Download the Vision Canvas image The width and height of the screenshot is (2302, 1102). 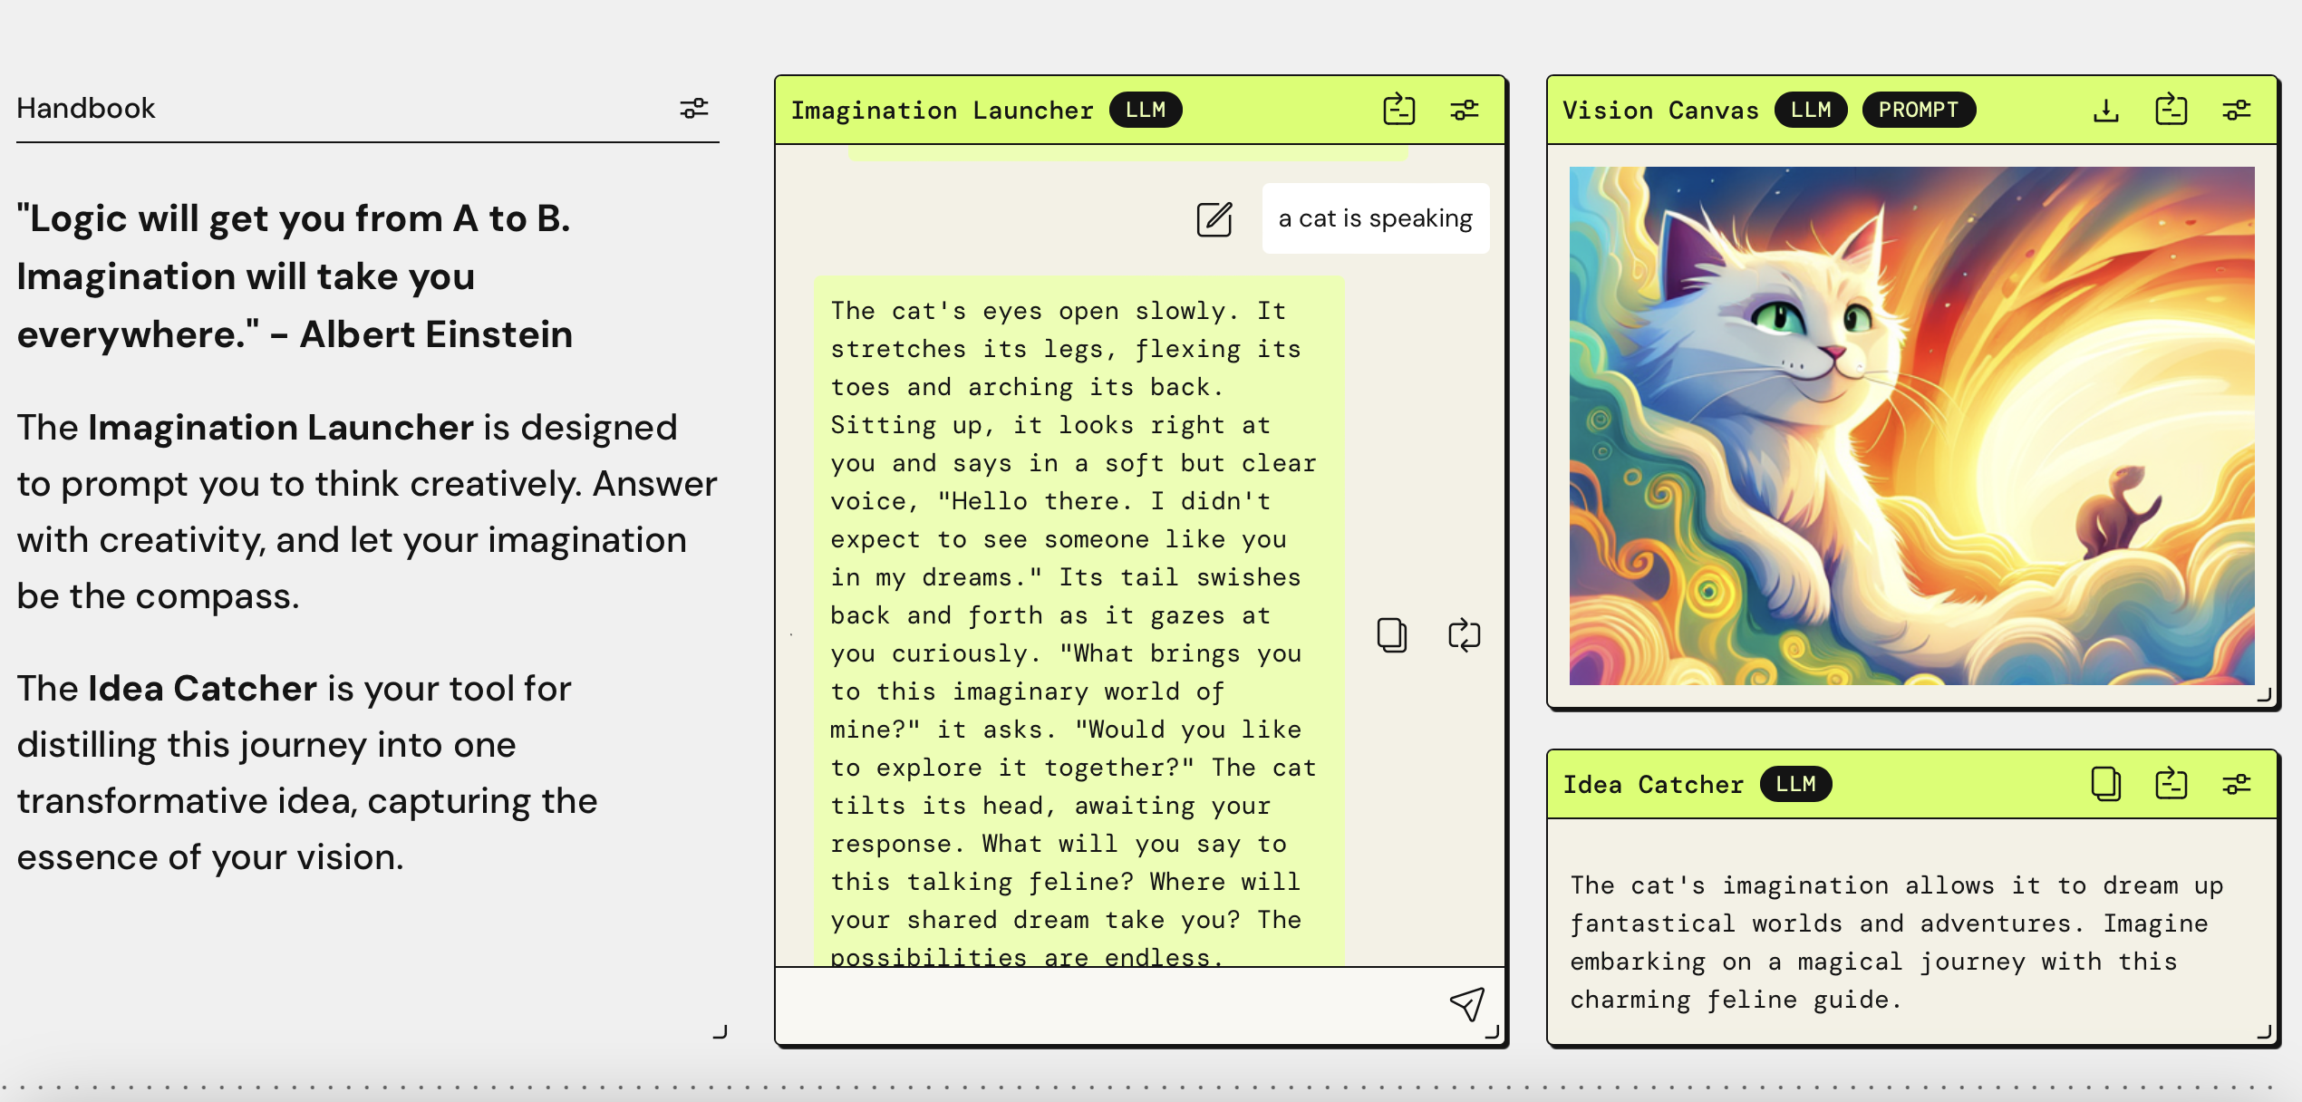coord(2106,110)
